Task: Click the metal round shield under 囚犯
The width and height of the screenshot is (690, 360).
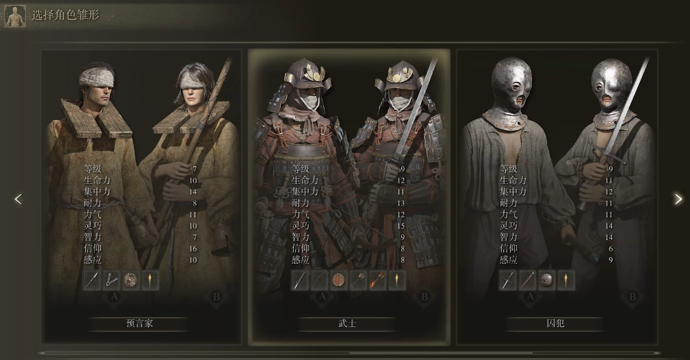Action: point(546,280)
